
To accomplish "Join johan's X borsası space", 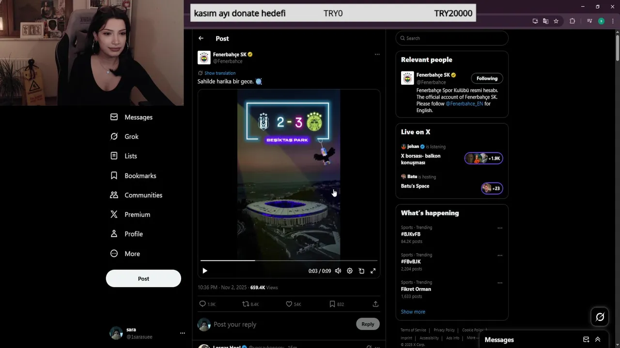I will click(x=420, y=159).
